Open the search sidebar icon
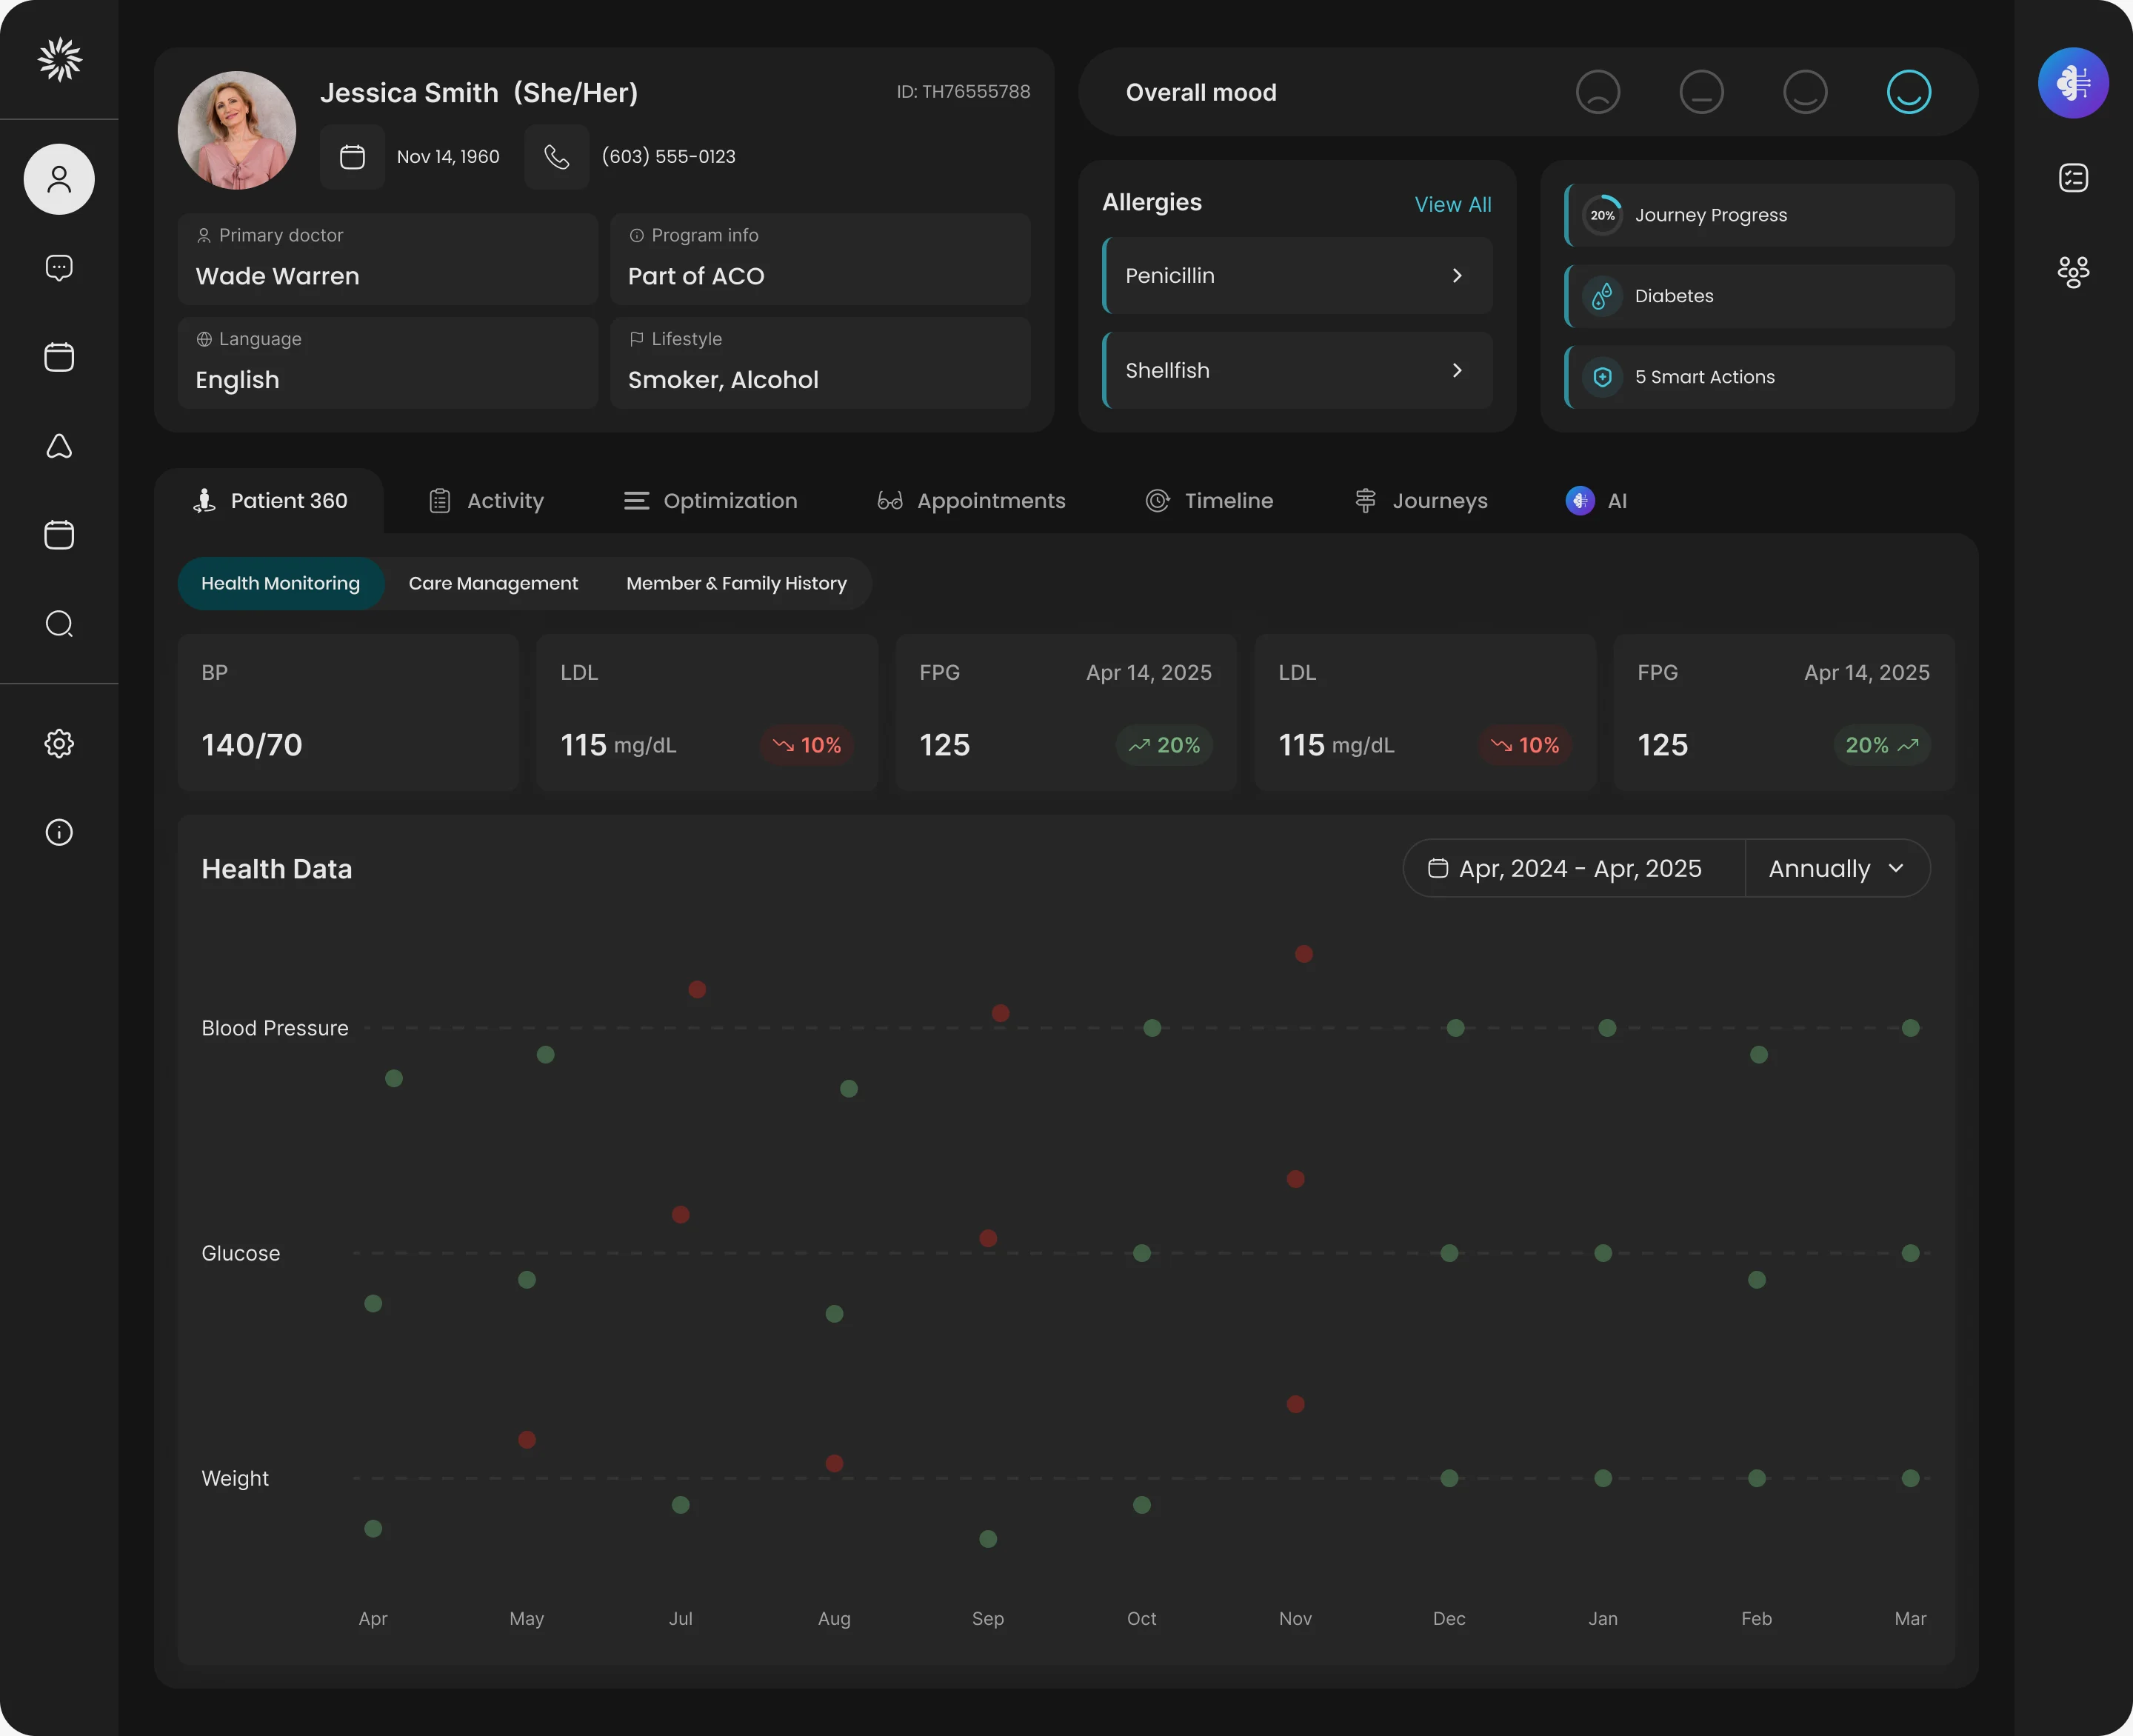This screenshot has height=1736, width=2133. point(59,624)
